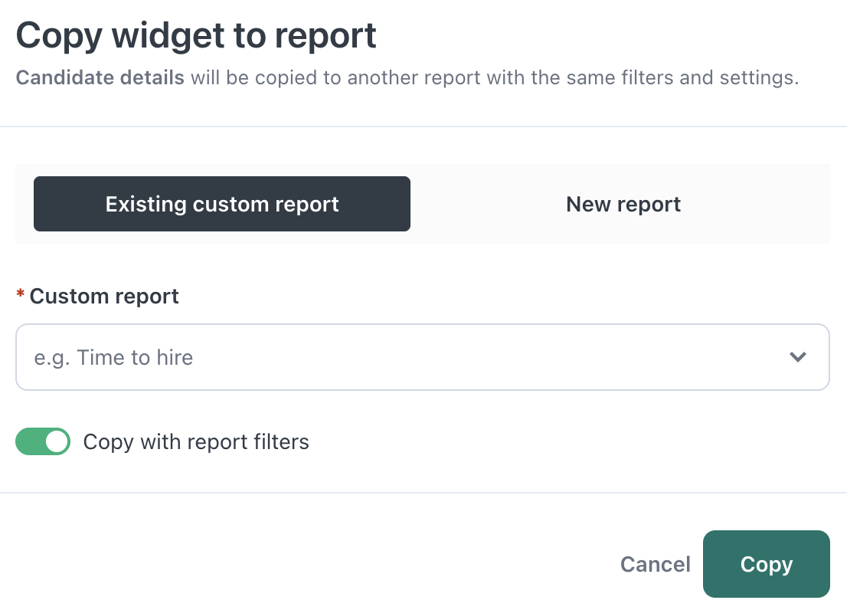Click the bold "Candidate details" text
The width and height of the screenshot is (847, 610).
100,78
